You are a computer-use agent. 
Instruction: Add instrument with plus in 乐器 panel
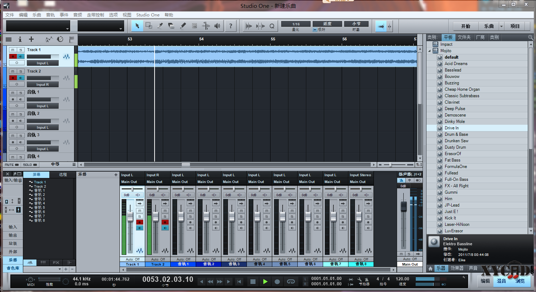[116, 175]
